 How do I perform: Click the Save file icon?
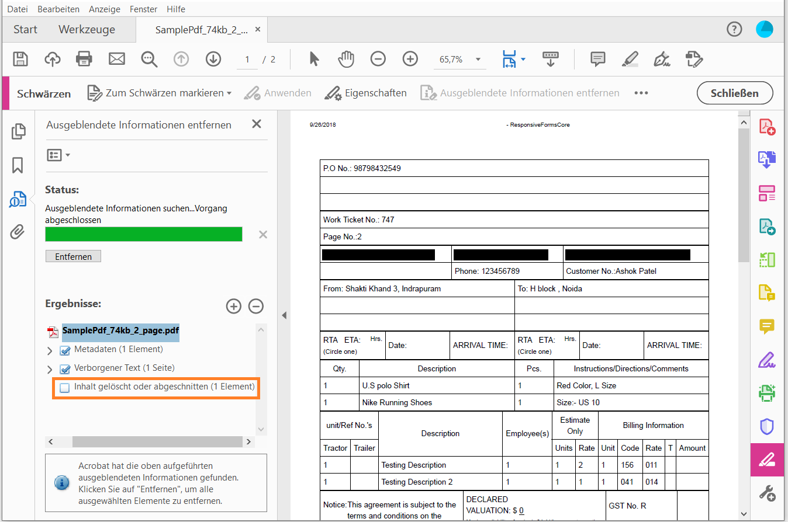20,59
